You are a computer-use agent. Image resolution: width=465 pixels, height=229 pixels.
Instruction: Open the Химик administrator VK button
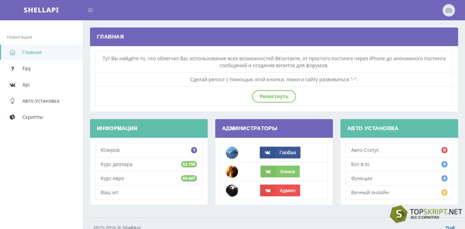coord(280,172)
